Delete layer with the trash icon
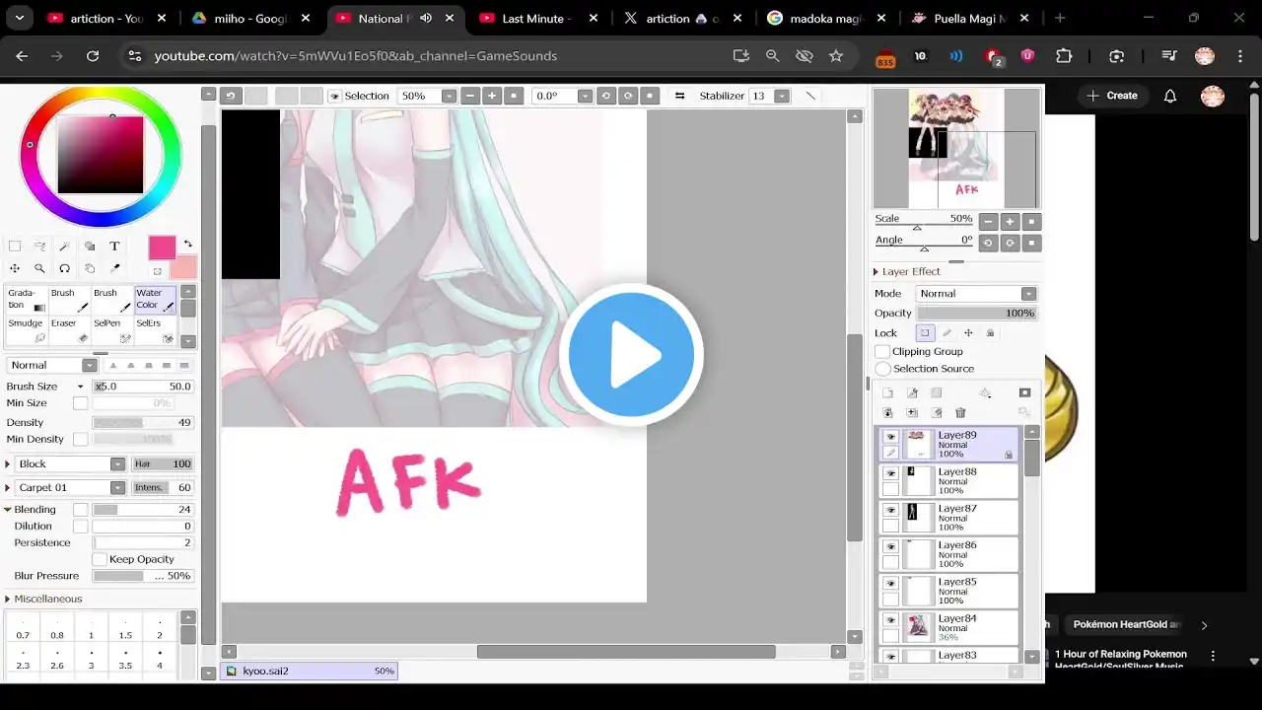1262x710 pixels. tap(960, 412)
